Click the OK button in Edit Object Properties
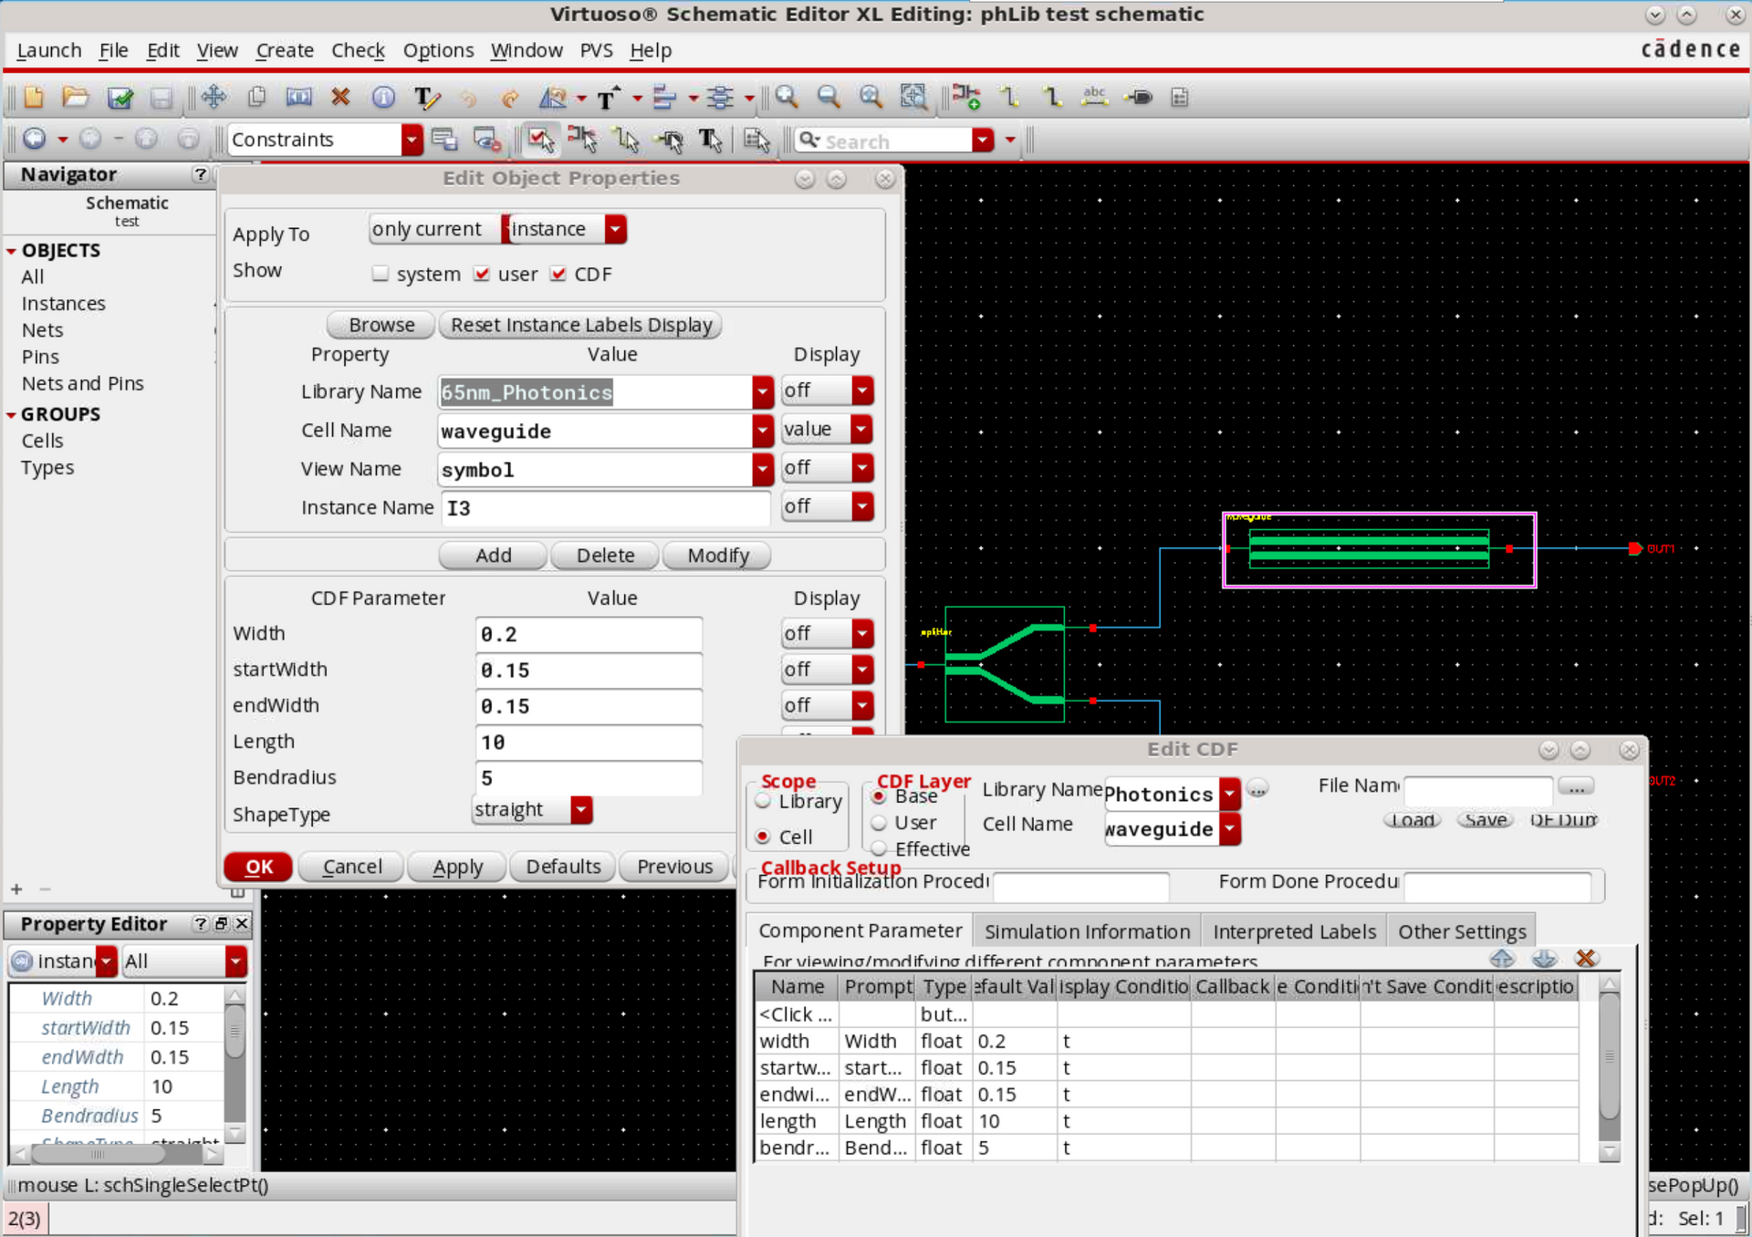The width and height of the screenshot is (1752, 1237). click(259, 867)
